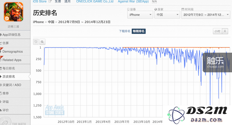Viewport: 232px width, 125px height.
Task: Click the 2012年10月 axis label
Action: [66, 122]
